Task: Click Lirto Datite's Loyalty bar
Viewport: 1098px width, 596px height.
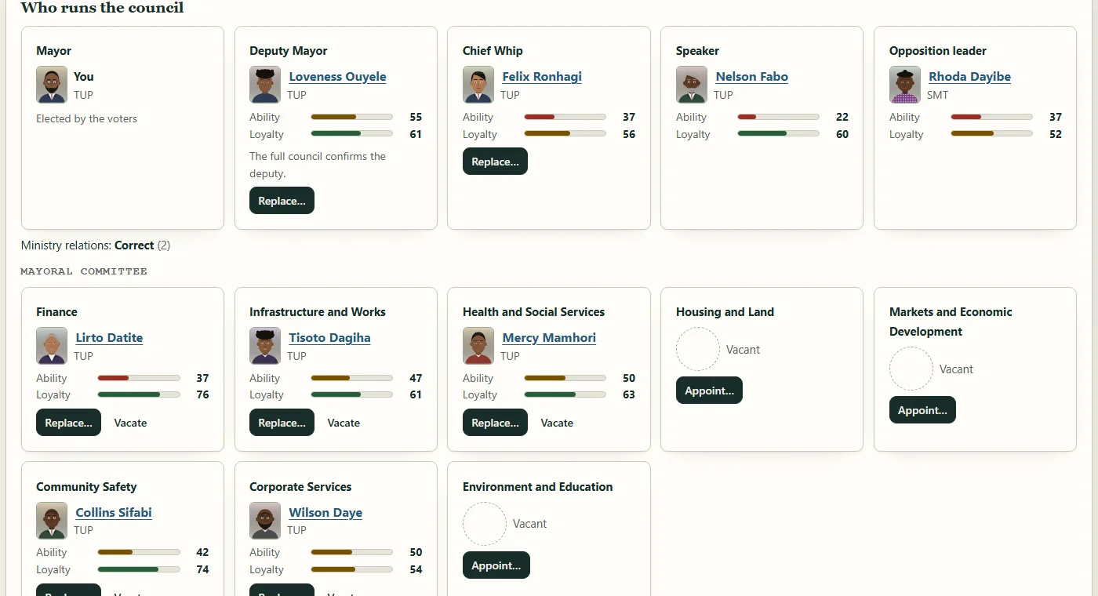Action: [x=139, y=394]
